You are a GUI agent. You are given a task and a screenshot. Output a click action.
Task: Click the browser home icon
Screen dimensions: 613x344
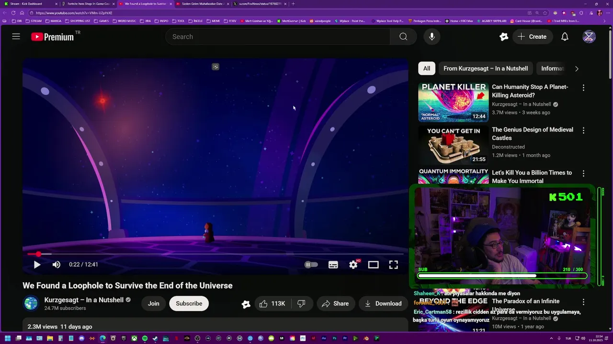pos(22,13)
